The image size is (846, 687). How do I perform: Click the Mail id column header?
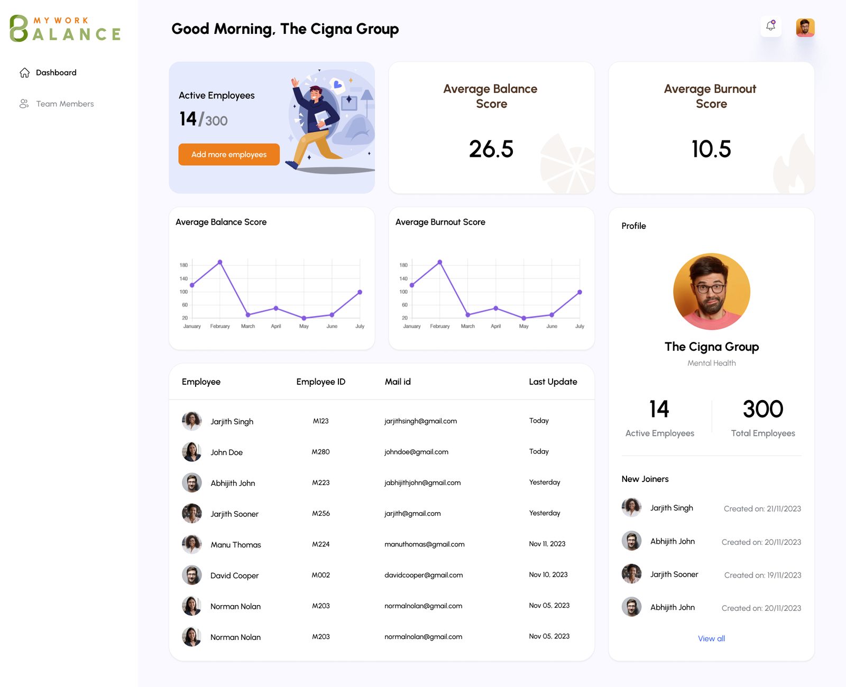tap(398, 382)
